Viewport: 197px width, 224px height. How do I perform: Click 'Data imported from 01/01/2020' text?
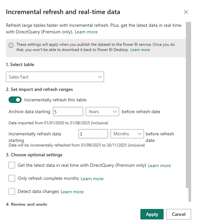click(58, 123)
